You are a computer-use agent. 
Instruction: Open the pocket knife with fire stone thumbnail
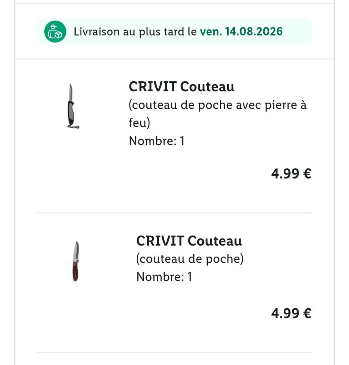click(73, 106)
